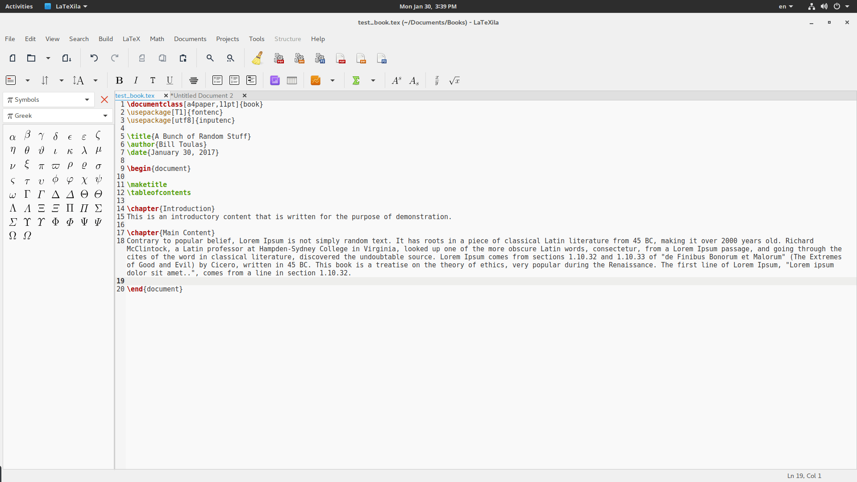Image resolution: width=857 pixels, height=482 pixels.
Task: Open the Activities overview
Action: 19,6
